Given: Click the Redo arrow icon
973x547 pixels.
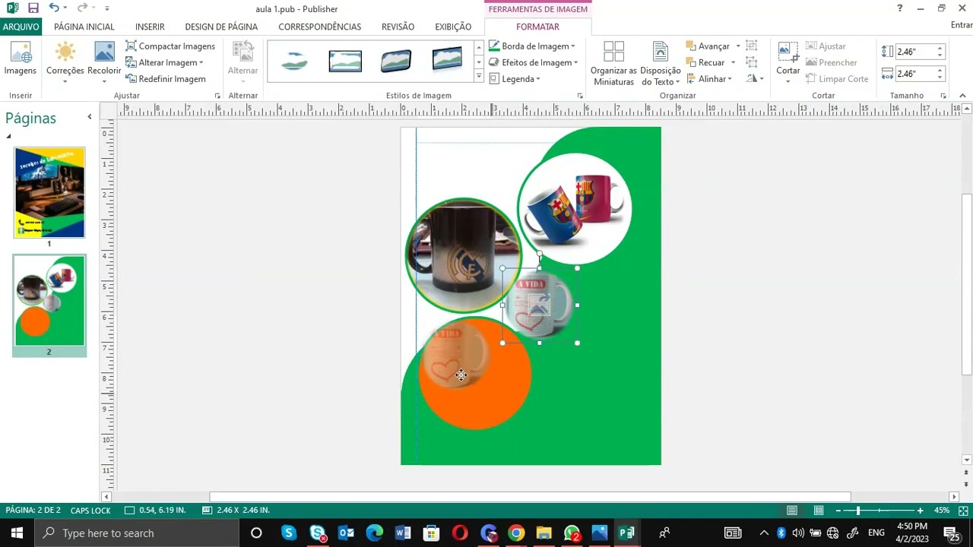Looking at the screenshot, I should pyautogui.click(x=83, y=8).
